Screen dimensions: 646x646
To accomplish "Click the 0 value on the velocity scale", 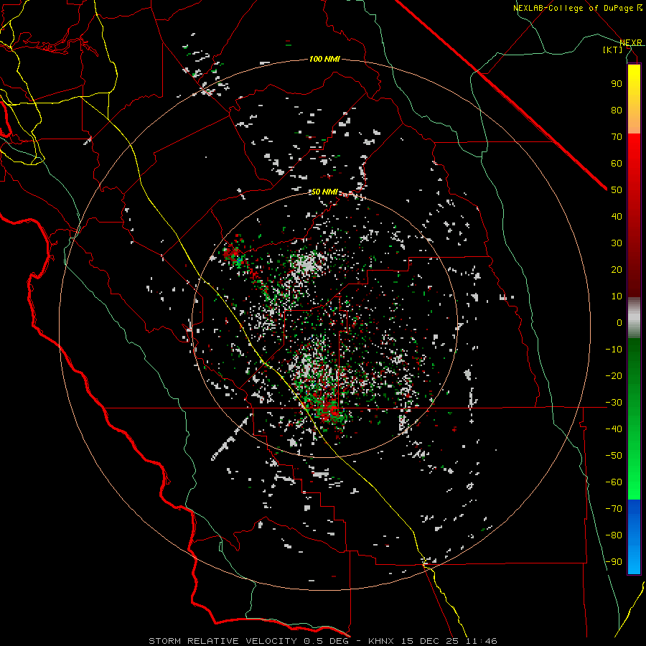I will [x=619, y=323].
